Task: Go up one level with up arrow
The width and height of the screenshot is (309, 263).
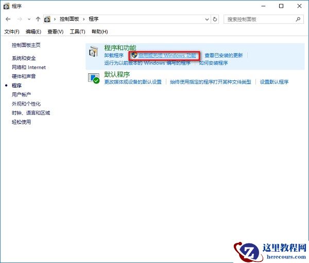Action: (38, 19)
